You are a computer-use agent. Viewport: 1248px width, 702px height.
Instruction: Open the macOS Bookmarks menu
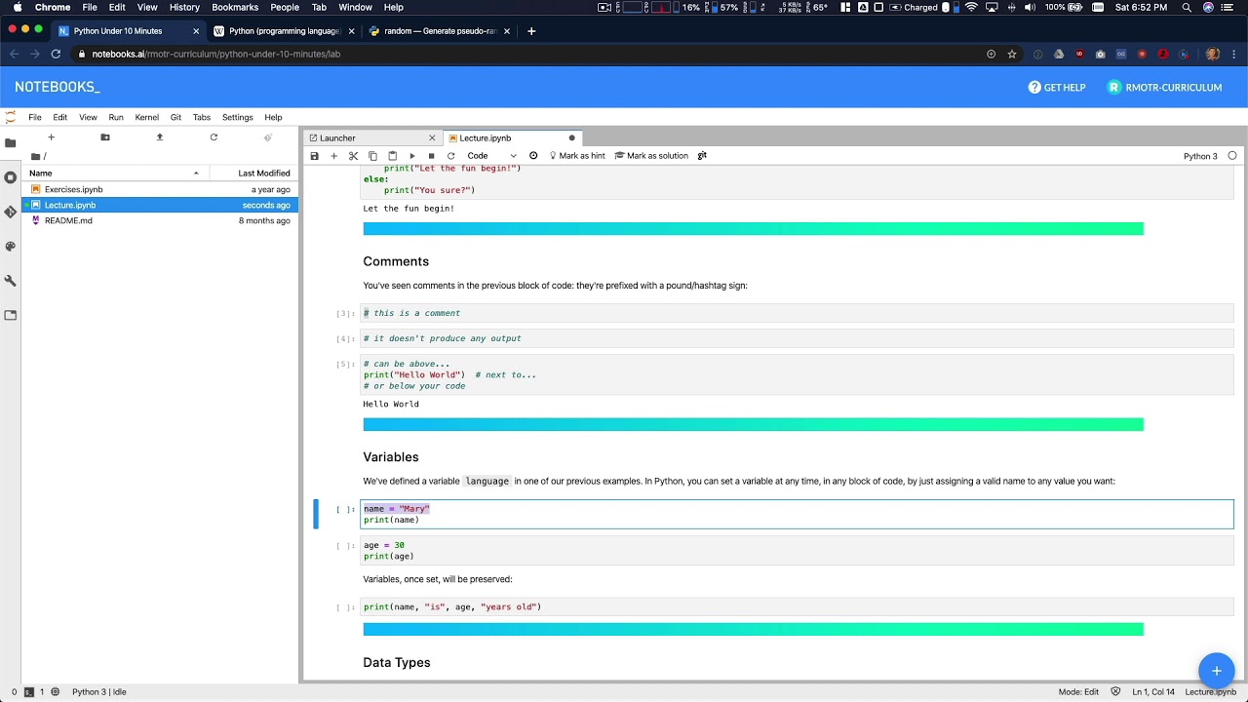coord(235,8)
